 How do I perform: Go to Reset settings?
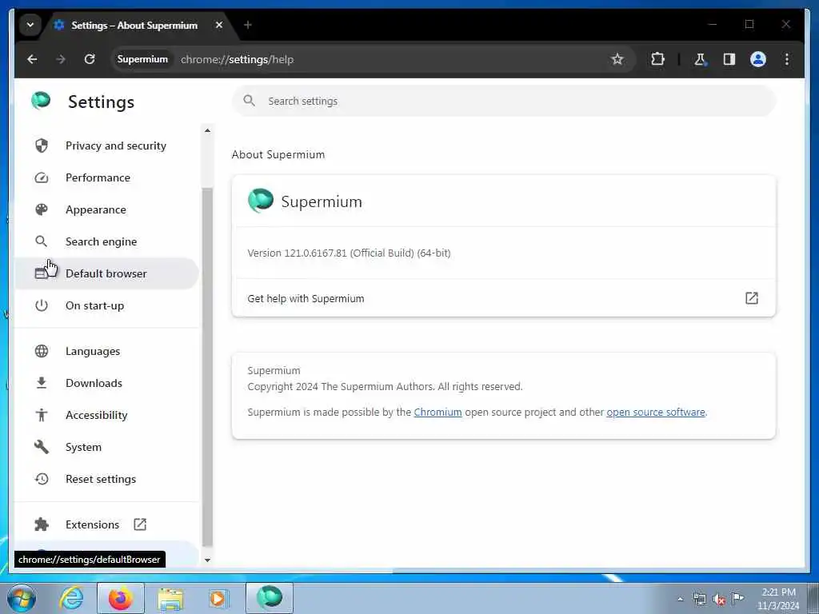106,480
